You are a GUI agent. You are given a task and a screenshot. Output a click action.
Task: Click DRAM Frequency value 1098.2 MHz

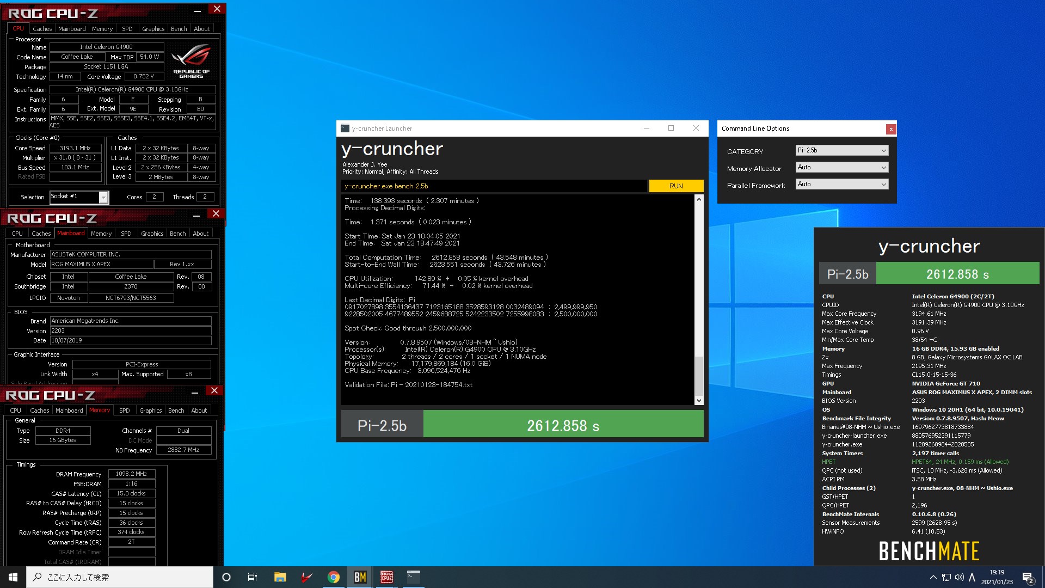131,474
